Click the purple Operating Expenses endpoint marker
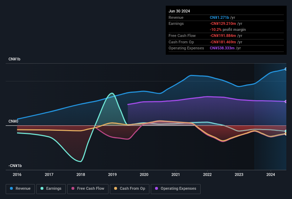This screenshot has width=292, height=199. [x=286, y=102]
